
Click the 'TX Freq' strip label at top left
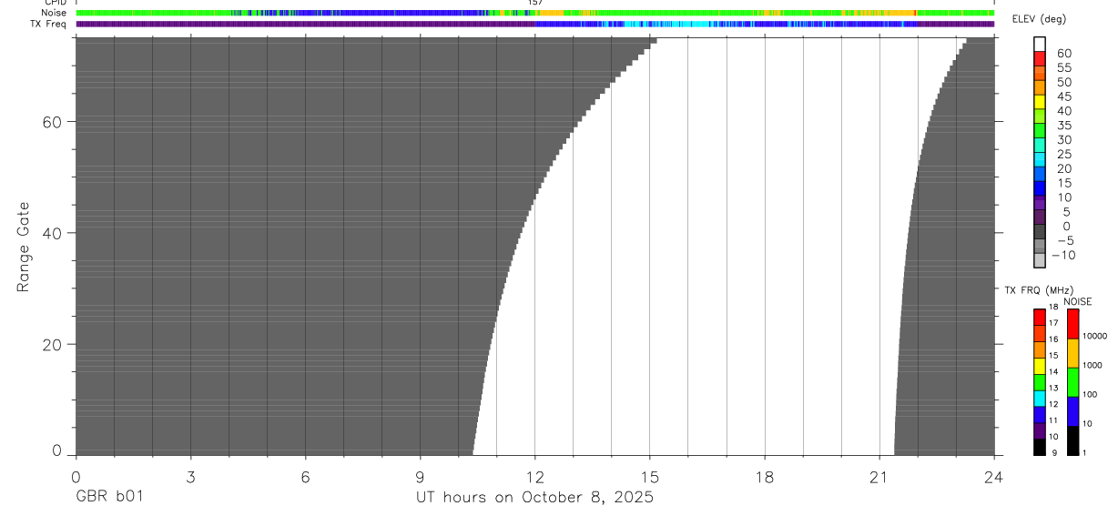coord(48,24)
